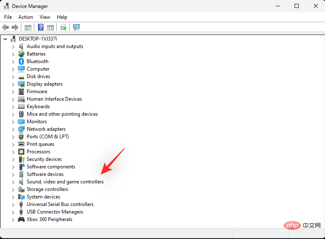Click the Xbox 360 Peripherals gamepad icon
325x239 pixels.
point(21,219)
